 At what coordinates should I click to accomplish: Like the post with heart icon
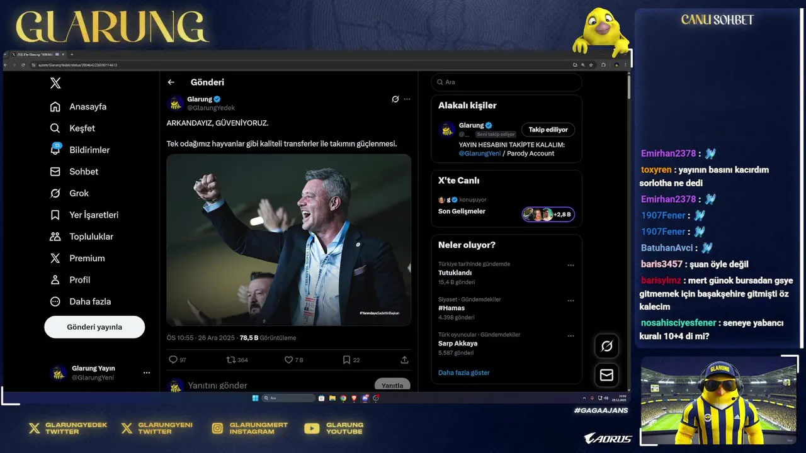coord(288,360)
